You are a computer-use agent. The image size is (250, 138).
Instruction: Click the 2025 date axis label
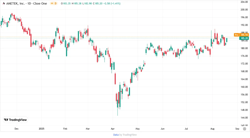pos(41,129)
